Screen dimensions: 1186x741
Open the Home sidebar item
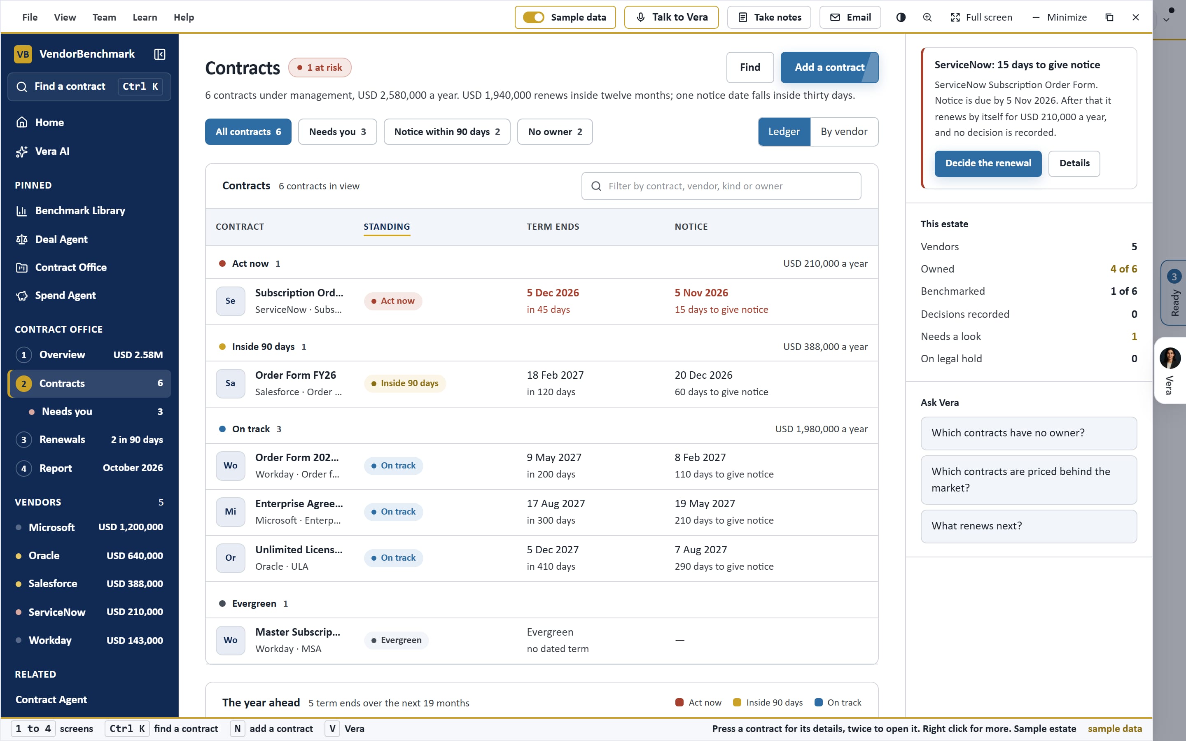coord(89,122)
